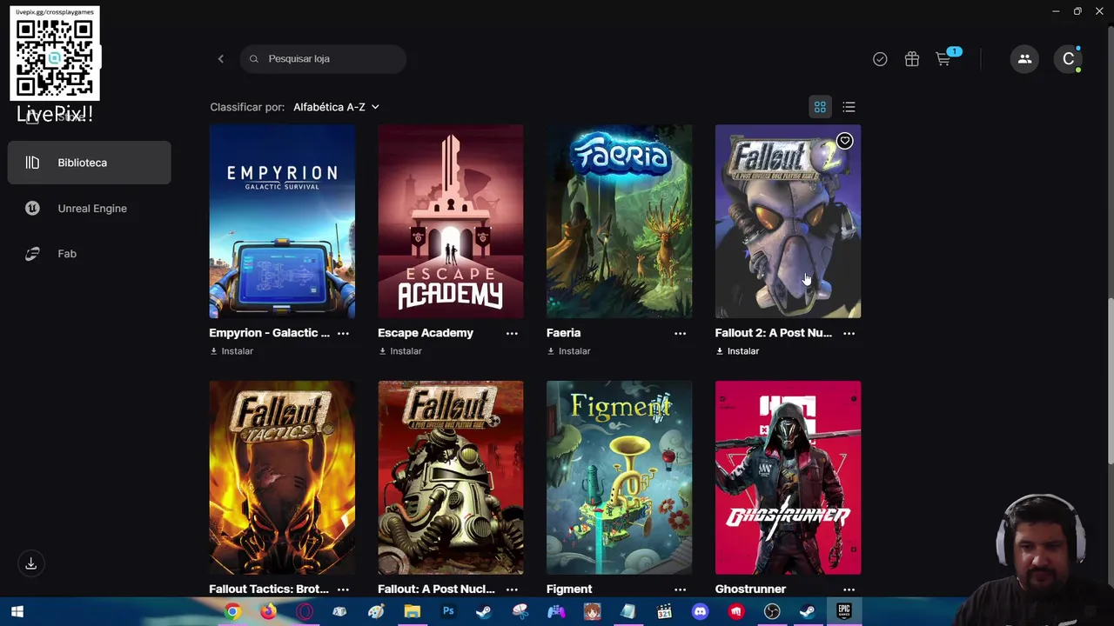This screenshot has width=1114, height=626.
Task: Open Photoshop from taskbar
Action: [x=448, y=612]
